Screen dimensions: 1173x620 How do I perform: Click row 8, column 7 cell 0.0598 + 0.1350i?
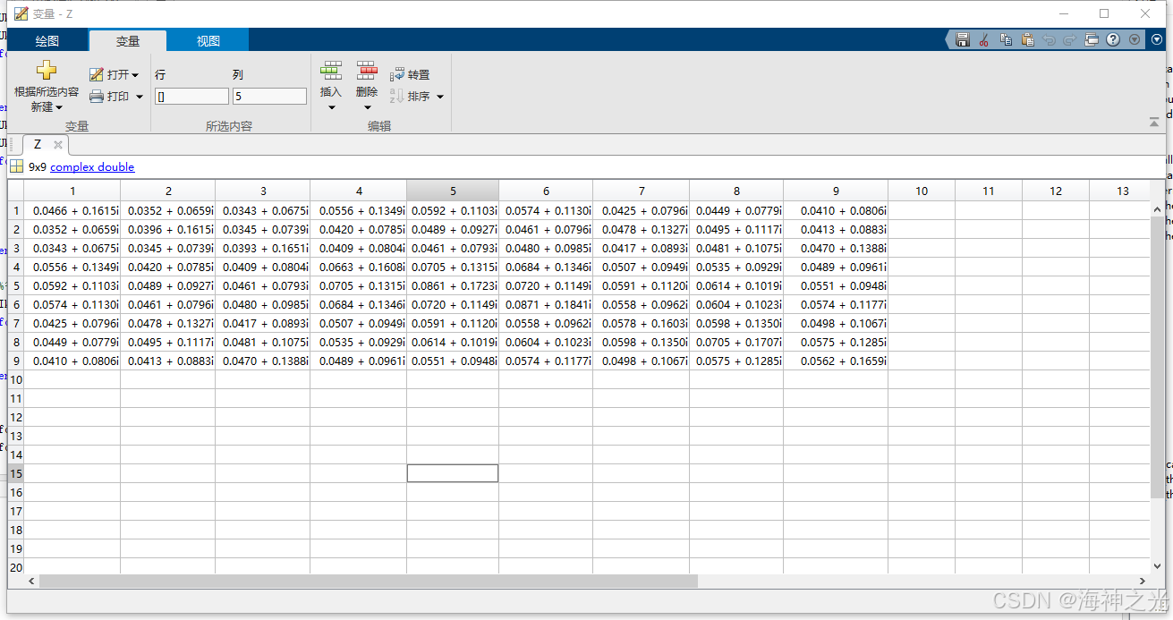(x=642, y=342)
